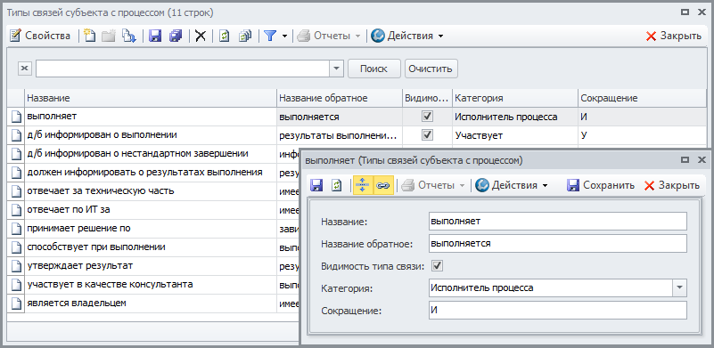Click Закрыть in the list window toolbar

(674, 36)
